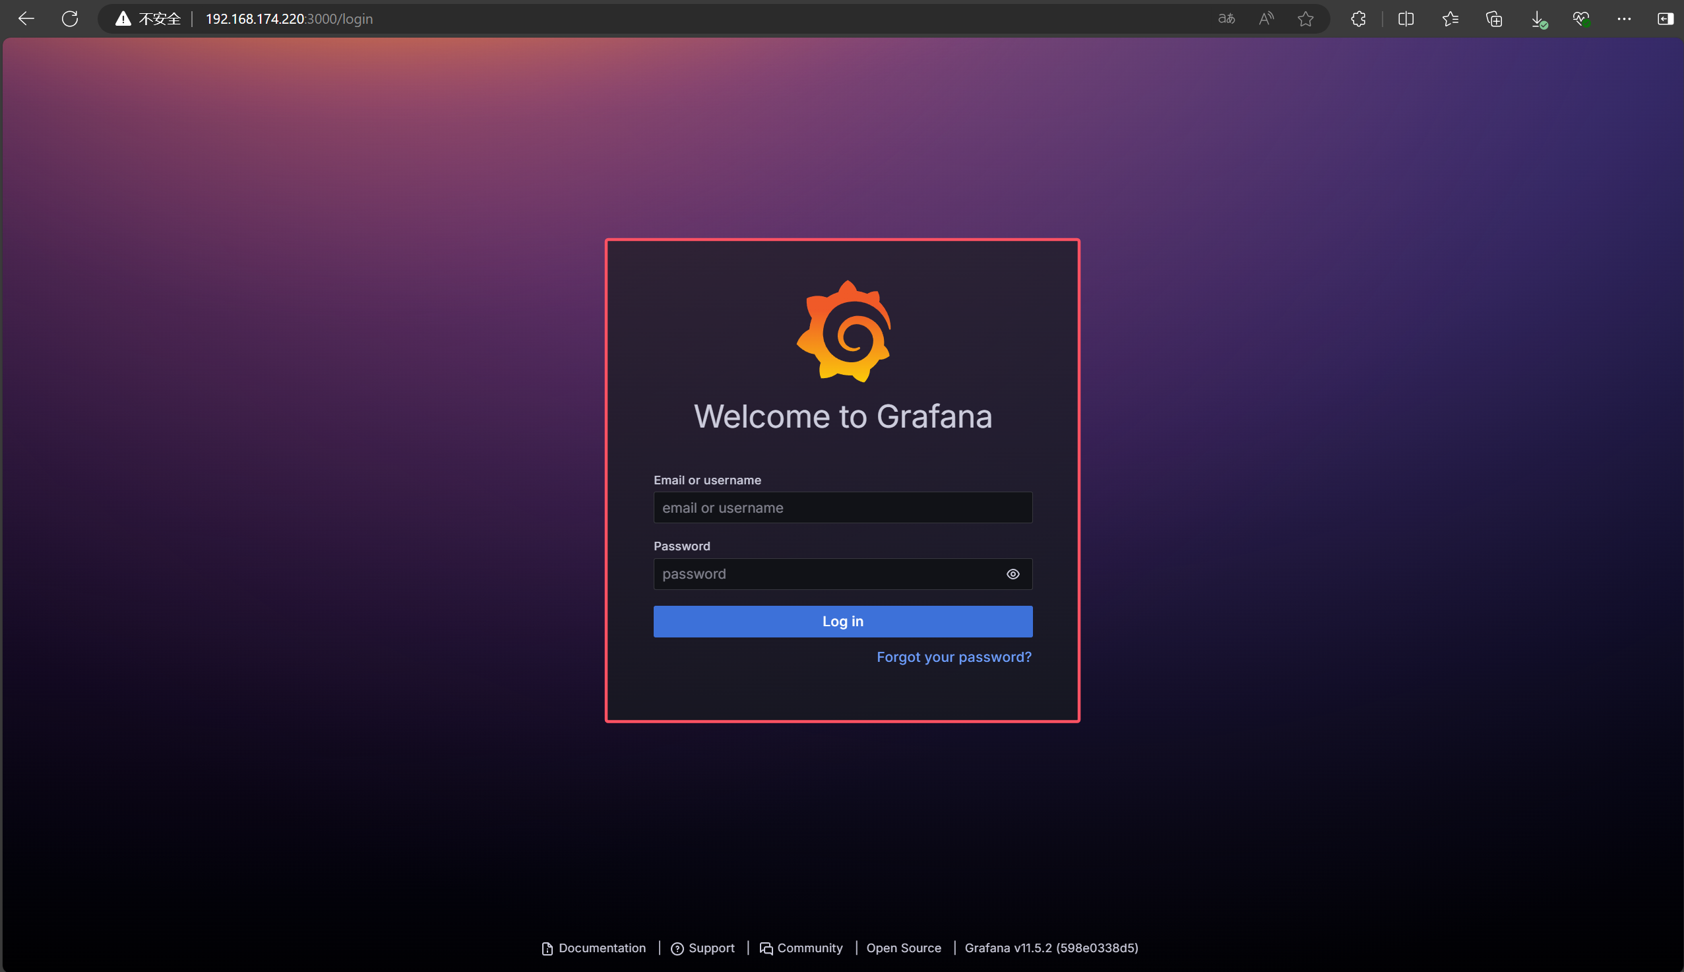
Task: Click the Grafana logo
Action: [844, 331]
